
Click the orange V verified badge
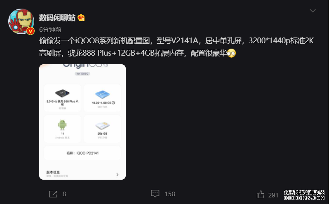click(31, 31)
